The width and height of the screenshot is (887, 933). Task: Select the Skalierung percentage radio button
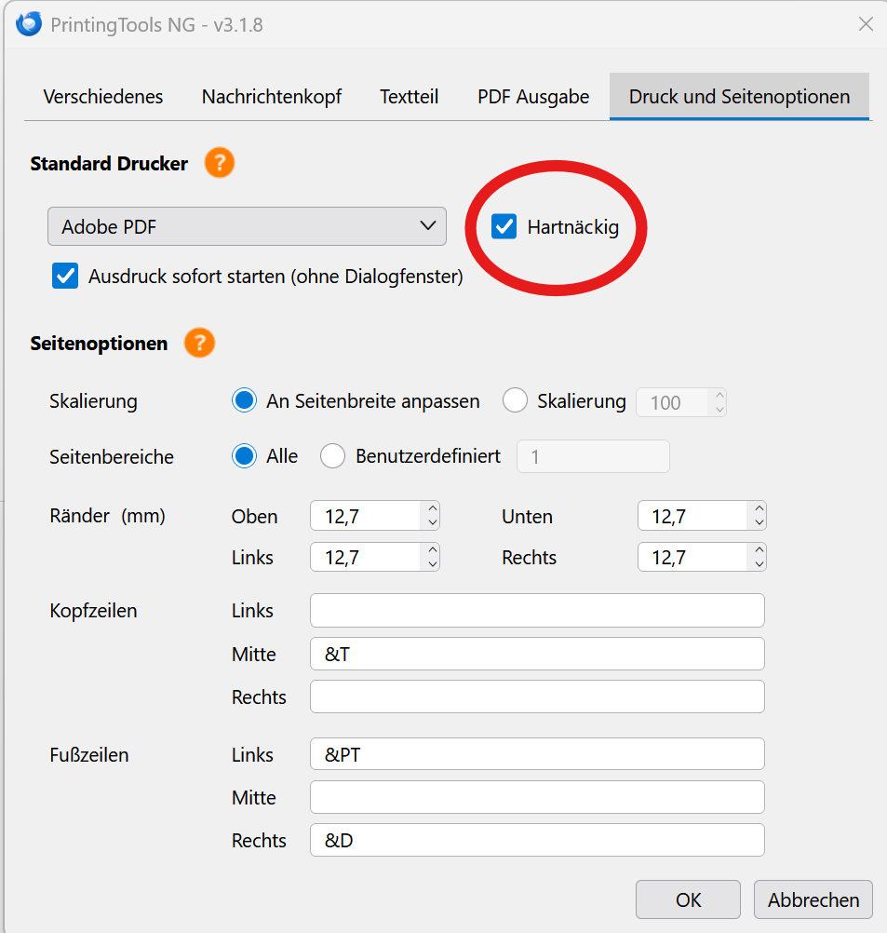tap(515, 401)
